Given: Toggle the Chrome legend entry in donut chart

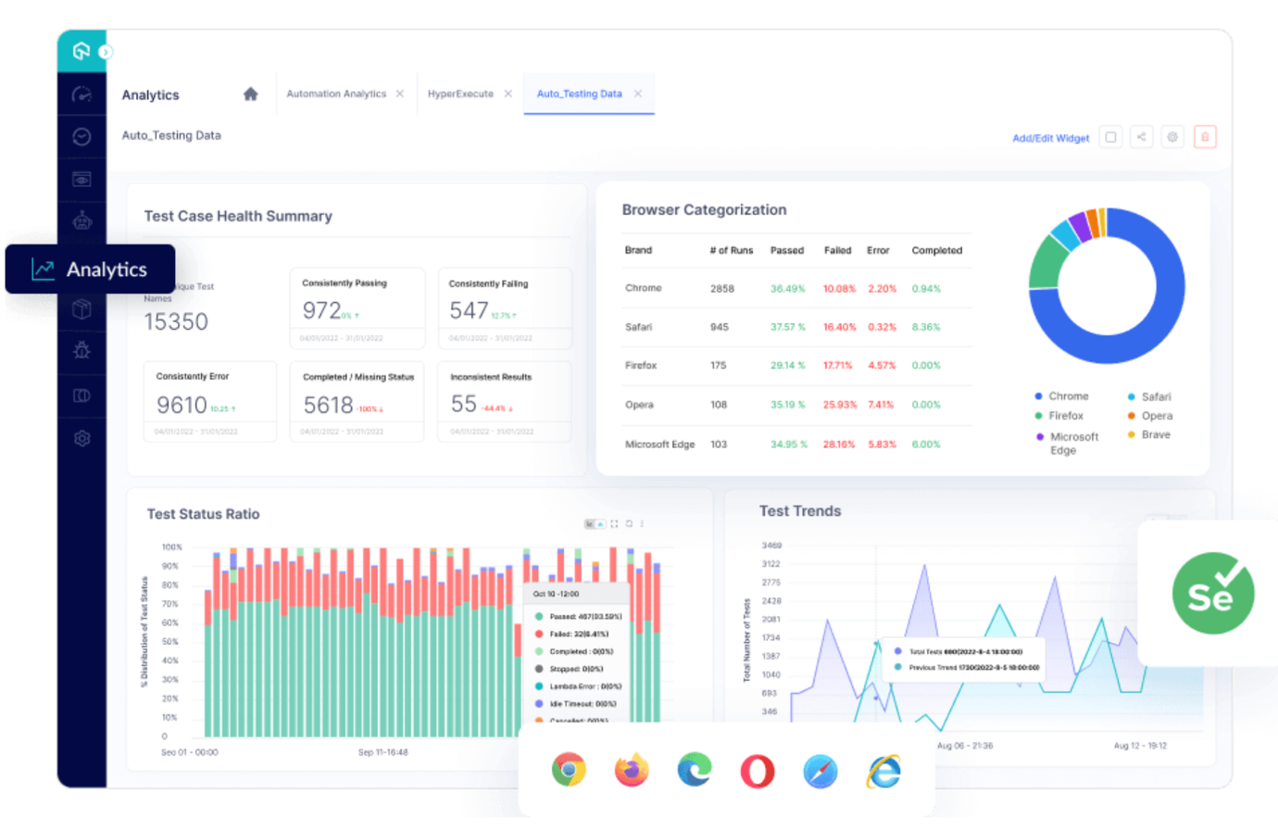Looking at the screenshot, I should (x=1061, y=396).
